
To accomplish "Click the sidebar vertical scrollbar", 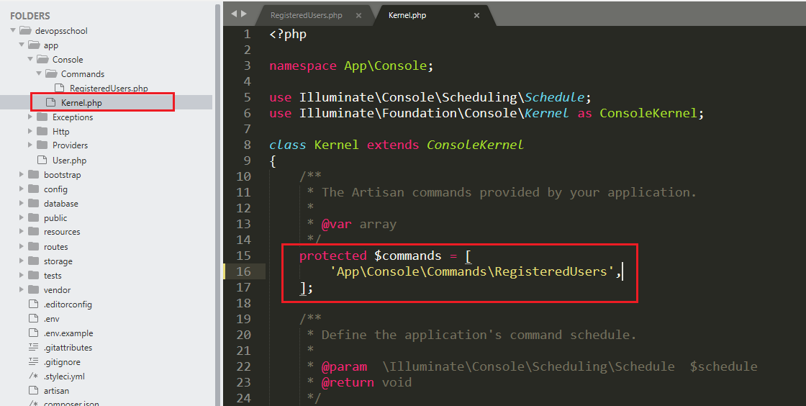I will tap(218, 202).
